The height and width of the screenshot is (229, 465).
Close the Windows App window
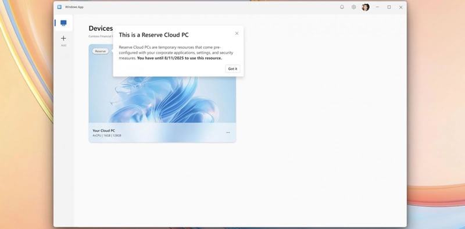400,7
